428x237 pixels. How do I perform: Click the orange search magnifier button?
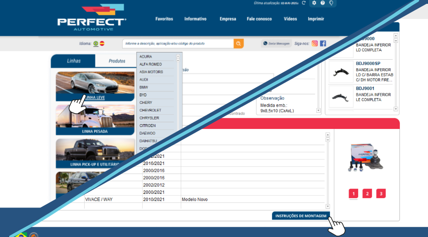(x=238, y=44)
